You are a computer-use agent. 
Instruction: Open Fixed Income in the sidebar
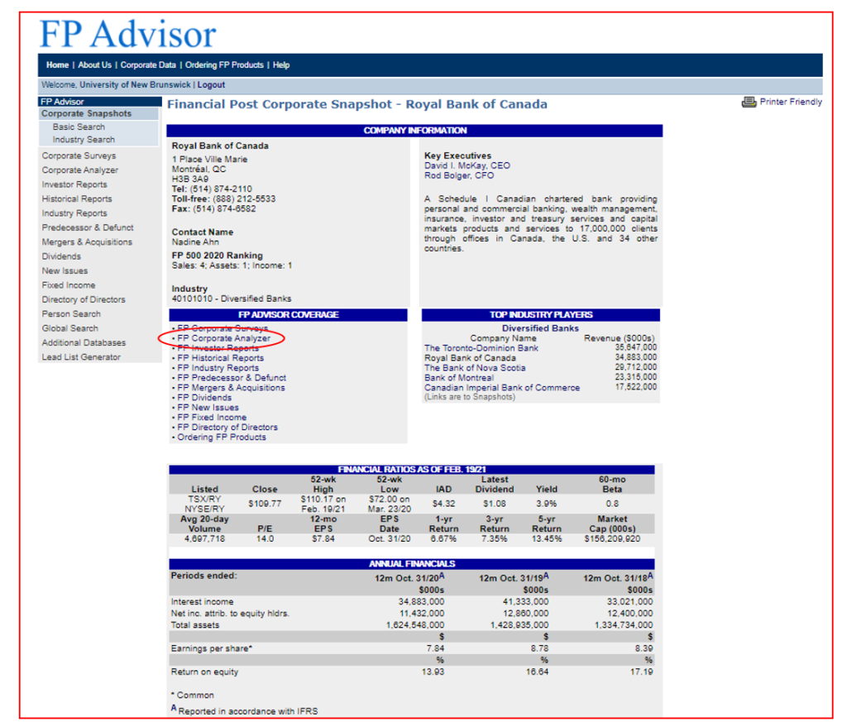[x=69, y=285]
